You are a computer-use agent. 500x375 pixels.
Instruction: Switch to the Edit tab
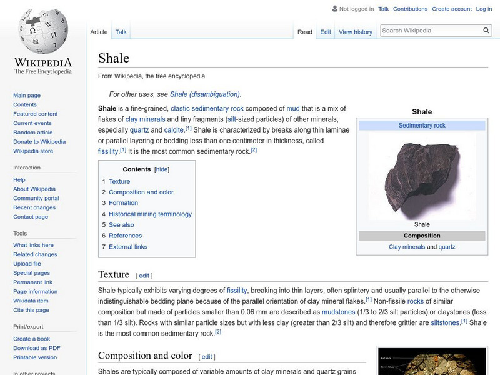click(x=325, y=31)
